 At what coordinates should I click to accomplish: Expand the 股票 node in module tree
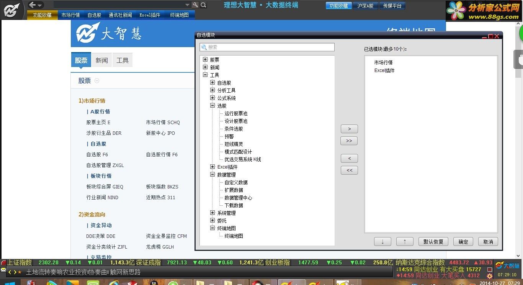pos(205,60)
